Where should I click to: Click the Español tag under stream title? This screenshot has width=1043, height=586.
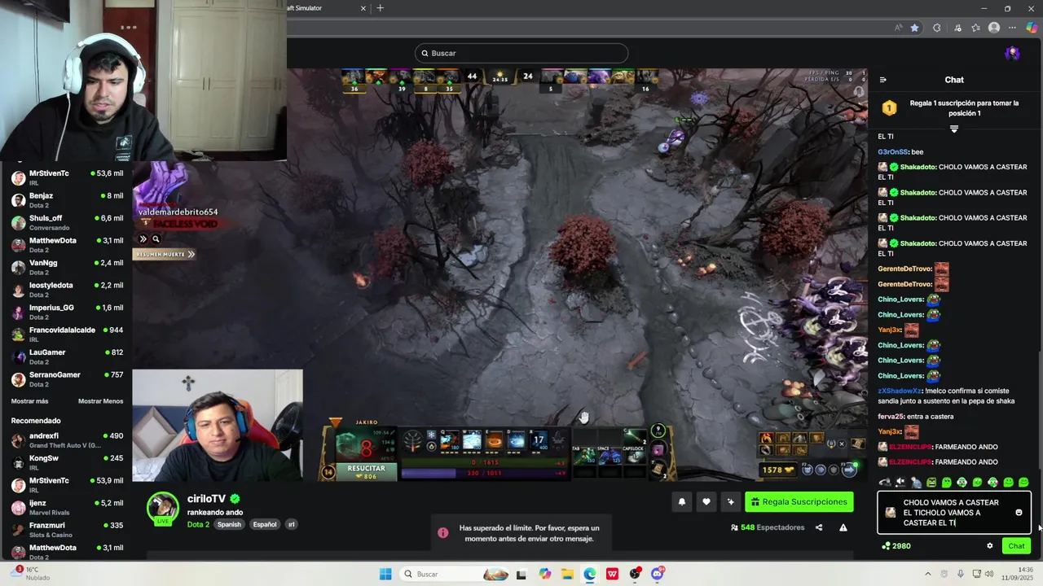point(264,524)
